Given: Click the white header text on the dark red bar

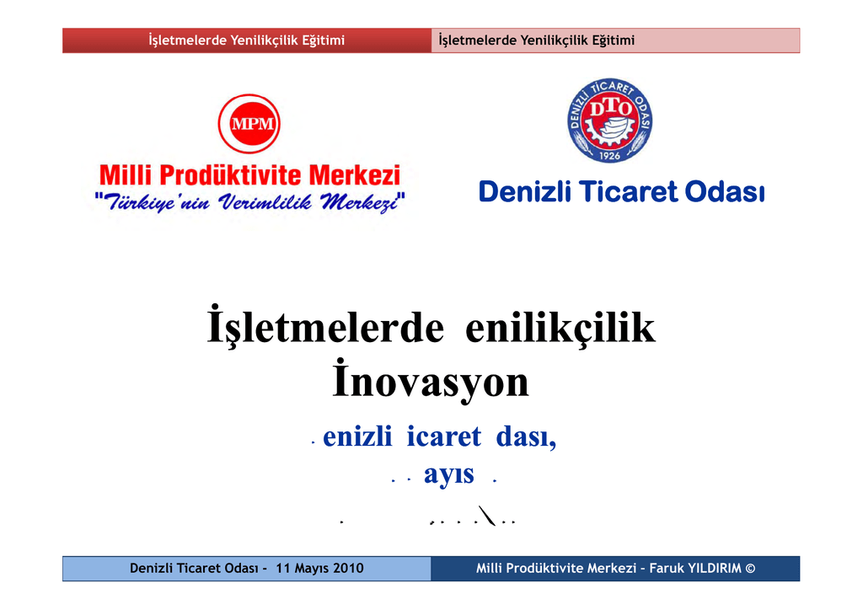Looking at the screenshot, I should coord(247,40).
